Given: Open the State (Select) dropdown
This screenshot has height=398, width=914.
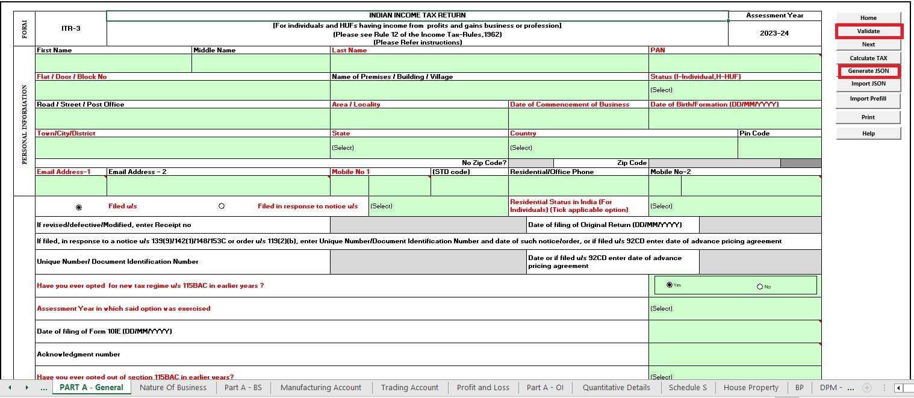Looking at the screenshot, I should (x=419, y=148).
